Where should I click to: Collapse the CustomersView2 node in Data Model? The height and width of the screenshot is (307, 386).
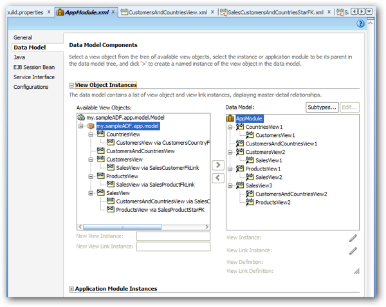[x=230, y=152]
